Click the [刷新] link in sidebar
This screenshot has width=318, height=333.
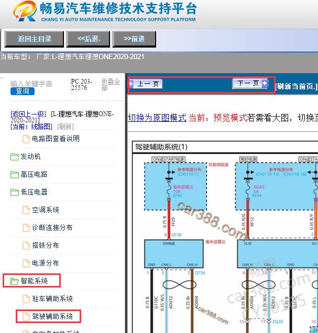coord(65,127)
